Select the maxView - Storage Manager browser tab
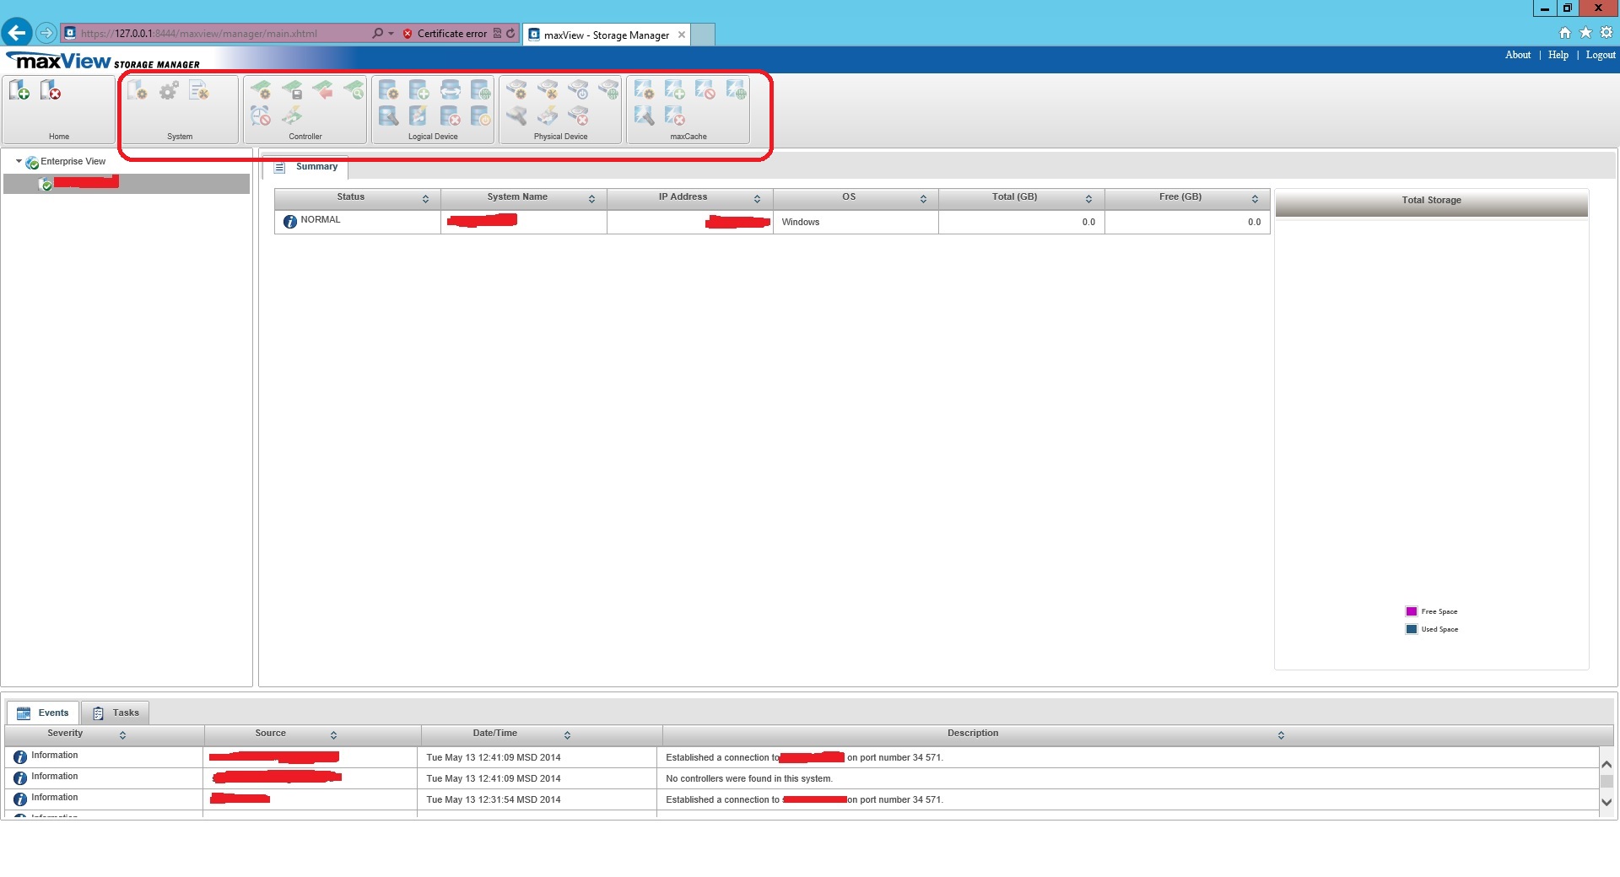Screen dimensions: 1620x877 coord(606,35)
